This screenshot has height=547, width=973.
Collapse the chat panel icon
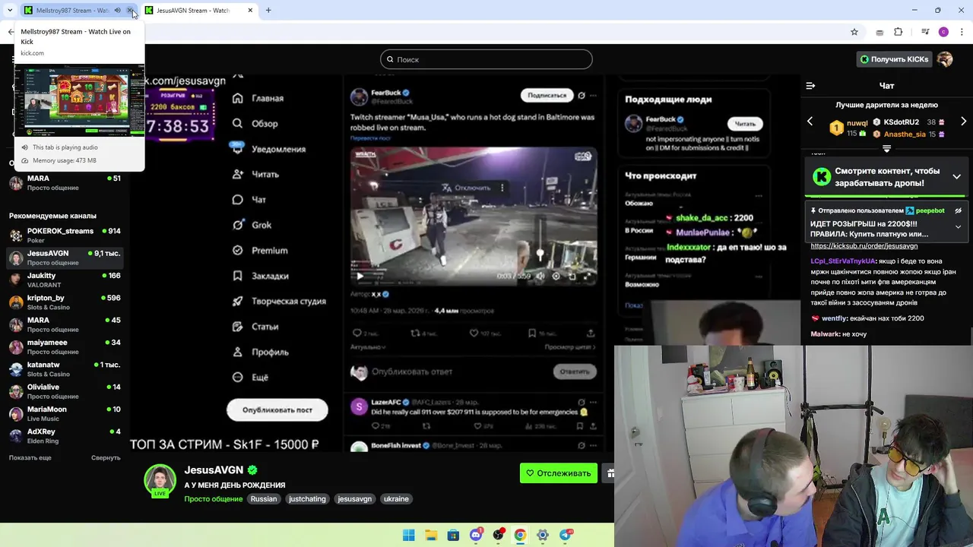[x=810, y=86]
